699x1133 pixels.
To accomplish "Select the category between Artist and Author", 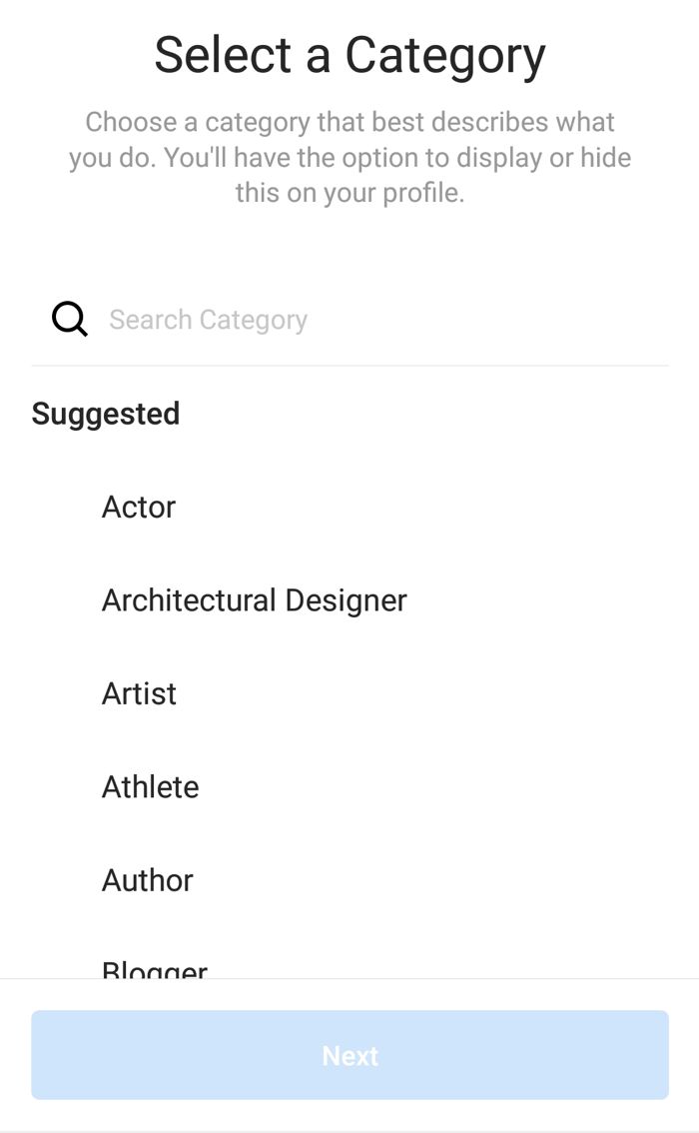I will pos(150,787).
